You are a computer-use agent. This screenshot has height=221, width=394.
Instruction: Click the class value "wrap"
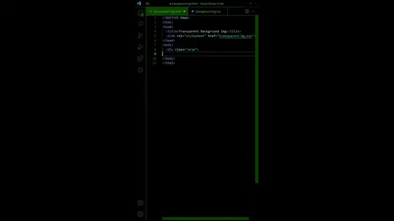(x=191, y=49)
